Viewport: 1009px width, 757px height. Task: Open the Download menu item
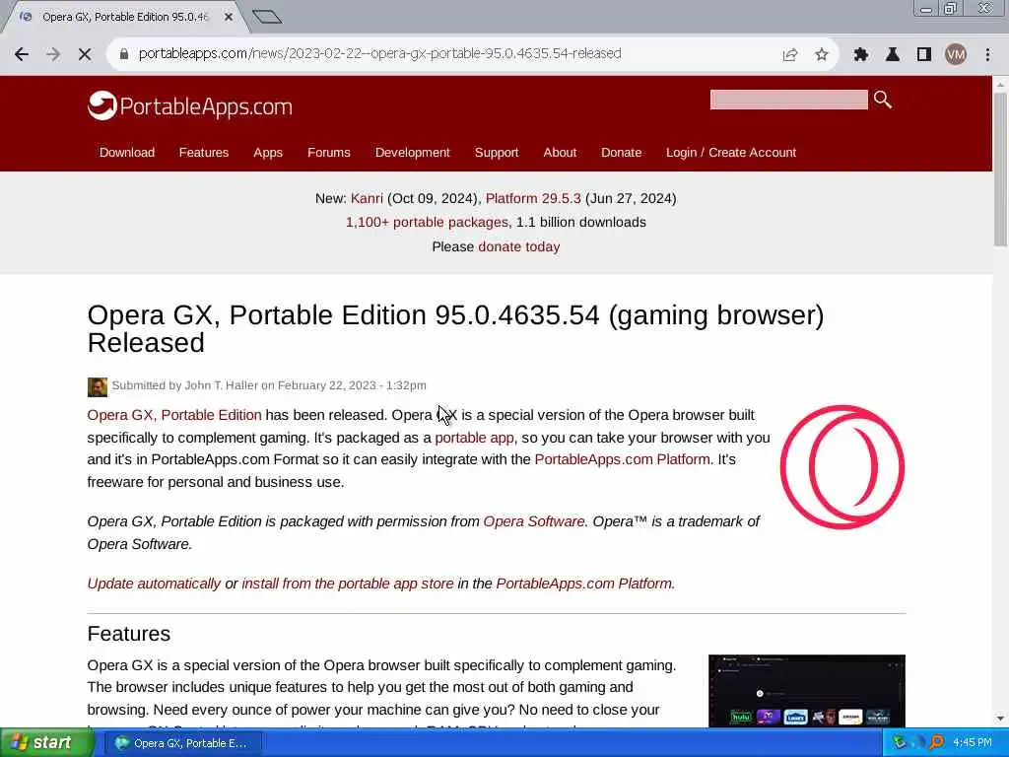(x=127, y=153)
